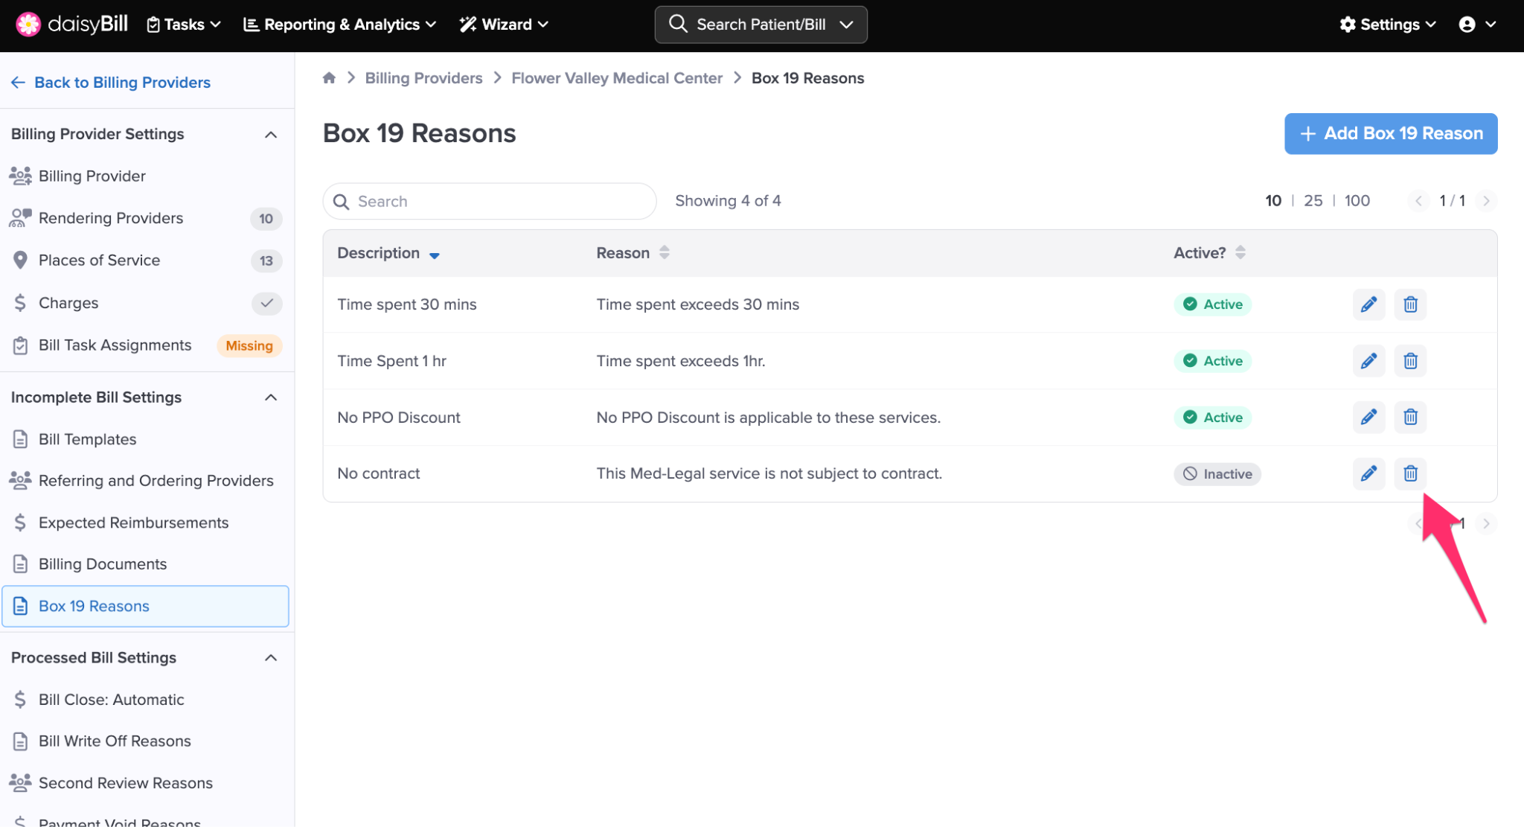This screenshot has width=1524, height=827.
Task: Show 25 results per page
Action: coord(1313,201)
